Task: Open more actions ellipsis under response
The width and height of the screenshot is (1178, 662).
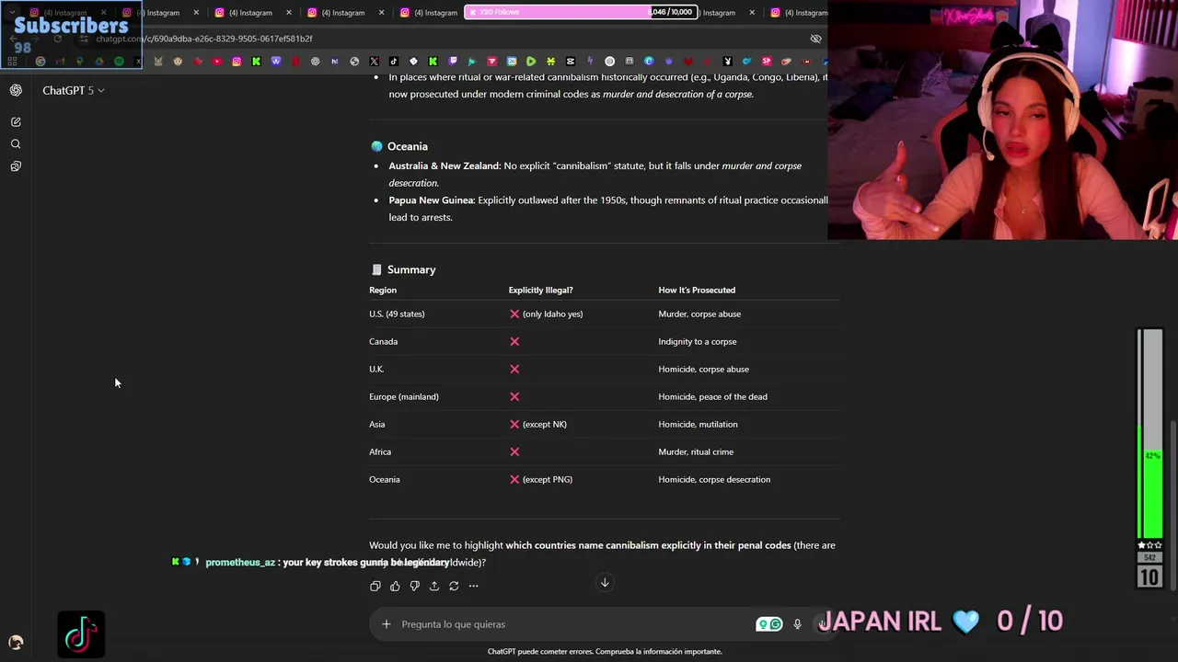Action: (473, 586)
